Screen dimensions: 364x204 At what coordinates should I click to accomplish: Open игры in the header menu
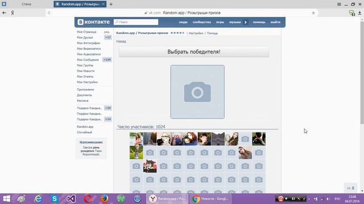[x=220, y=22]
